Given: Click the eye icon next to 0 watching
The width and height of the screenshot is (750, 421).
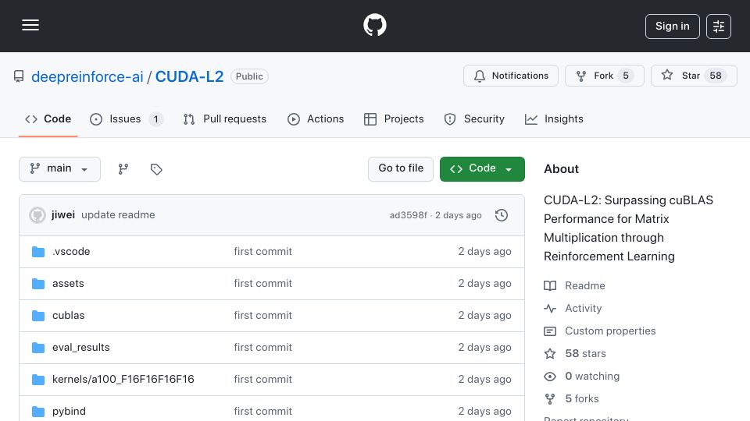Looking at the screenshot, I should (x=550, y=377).
